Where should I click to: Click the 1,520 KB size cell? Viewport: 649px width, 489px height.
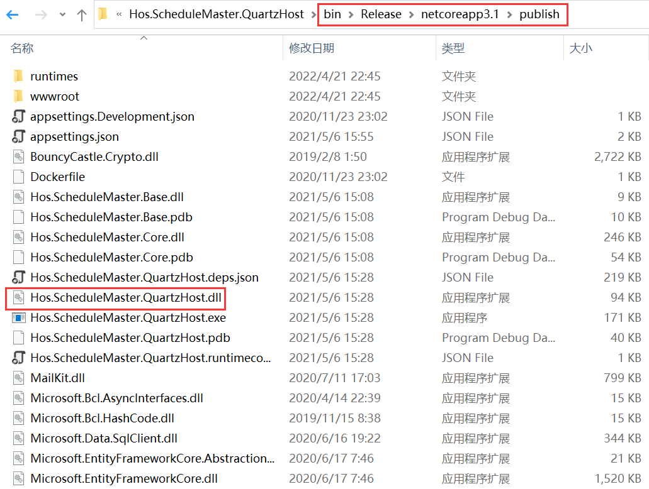point(618,479)
